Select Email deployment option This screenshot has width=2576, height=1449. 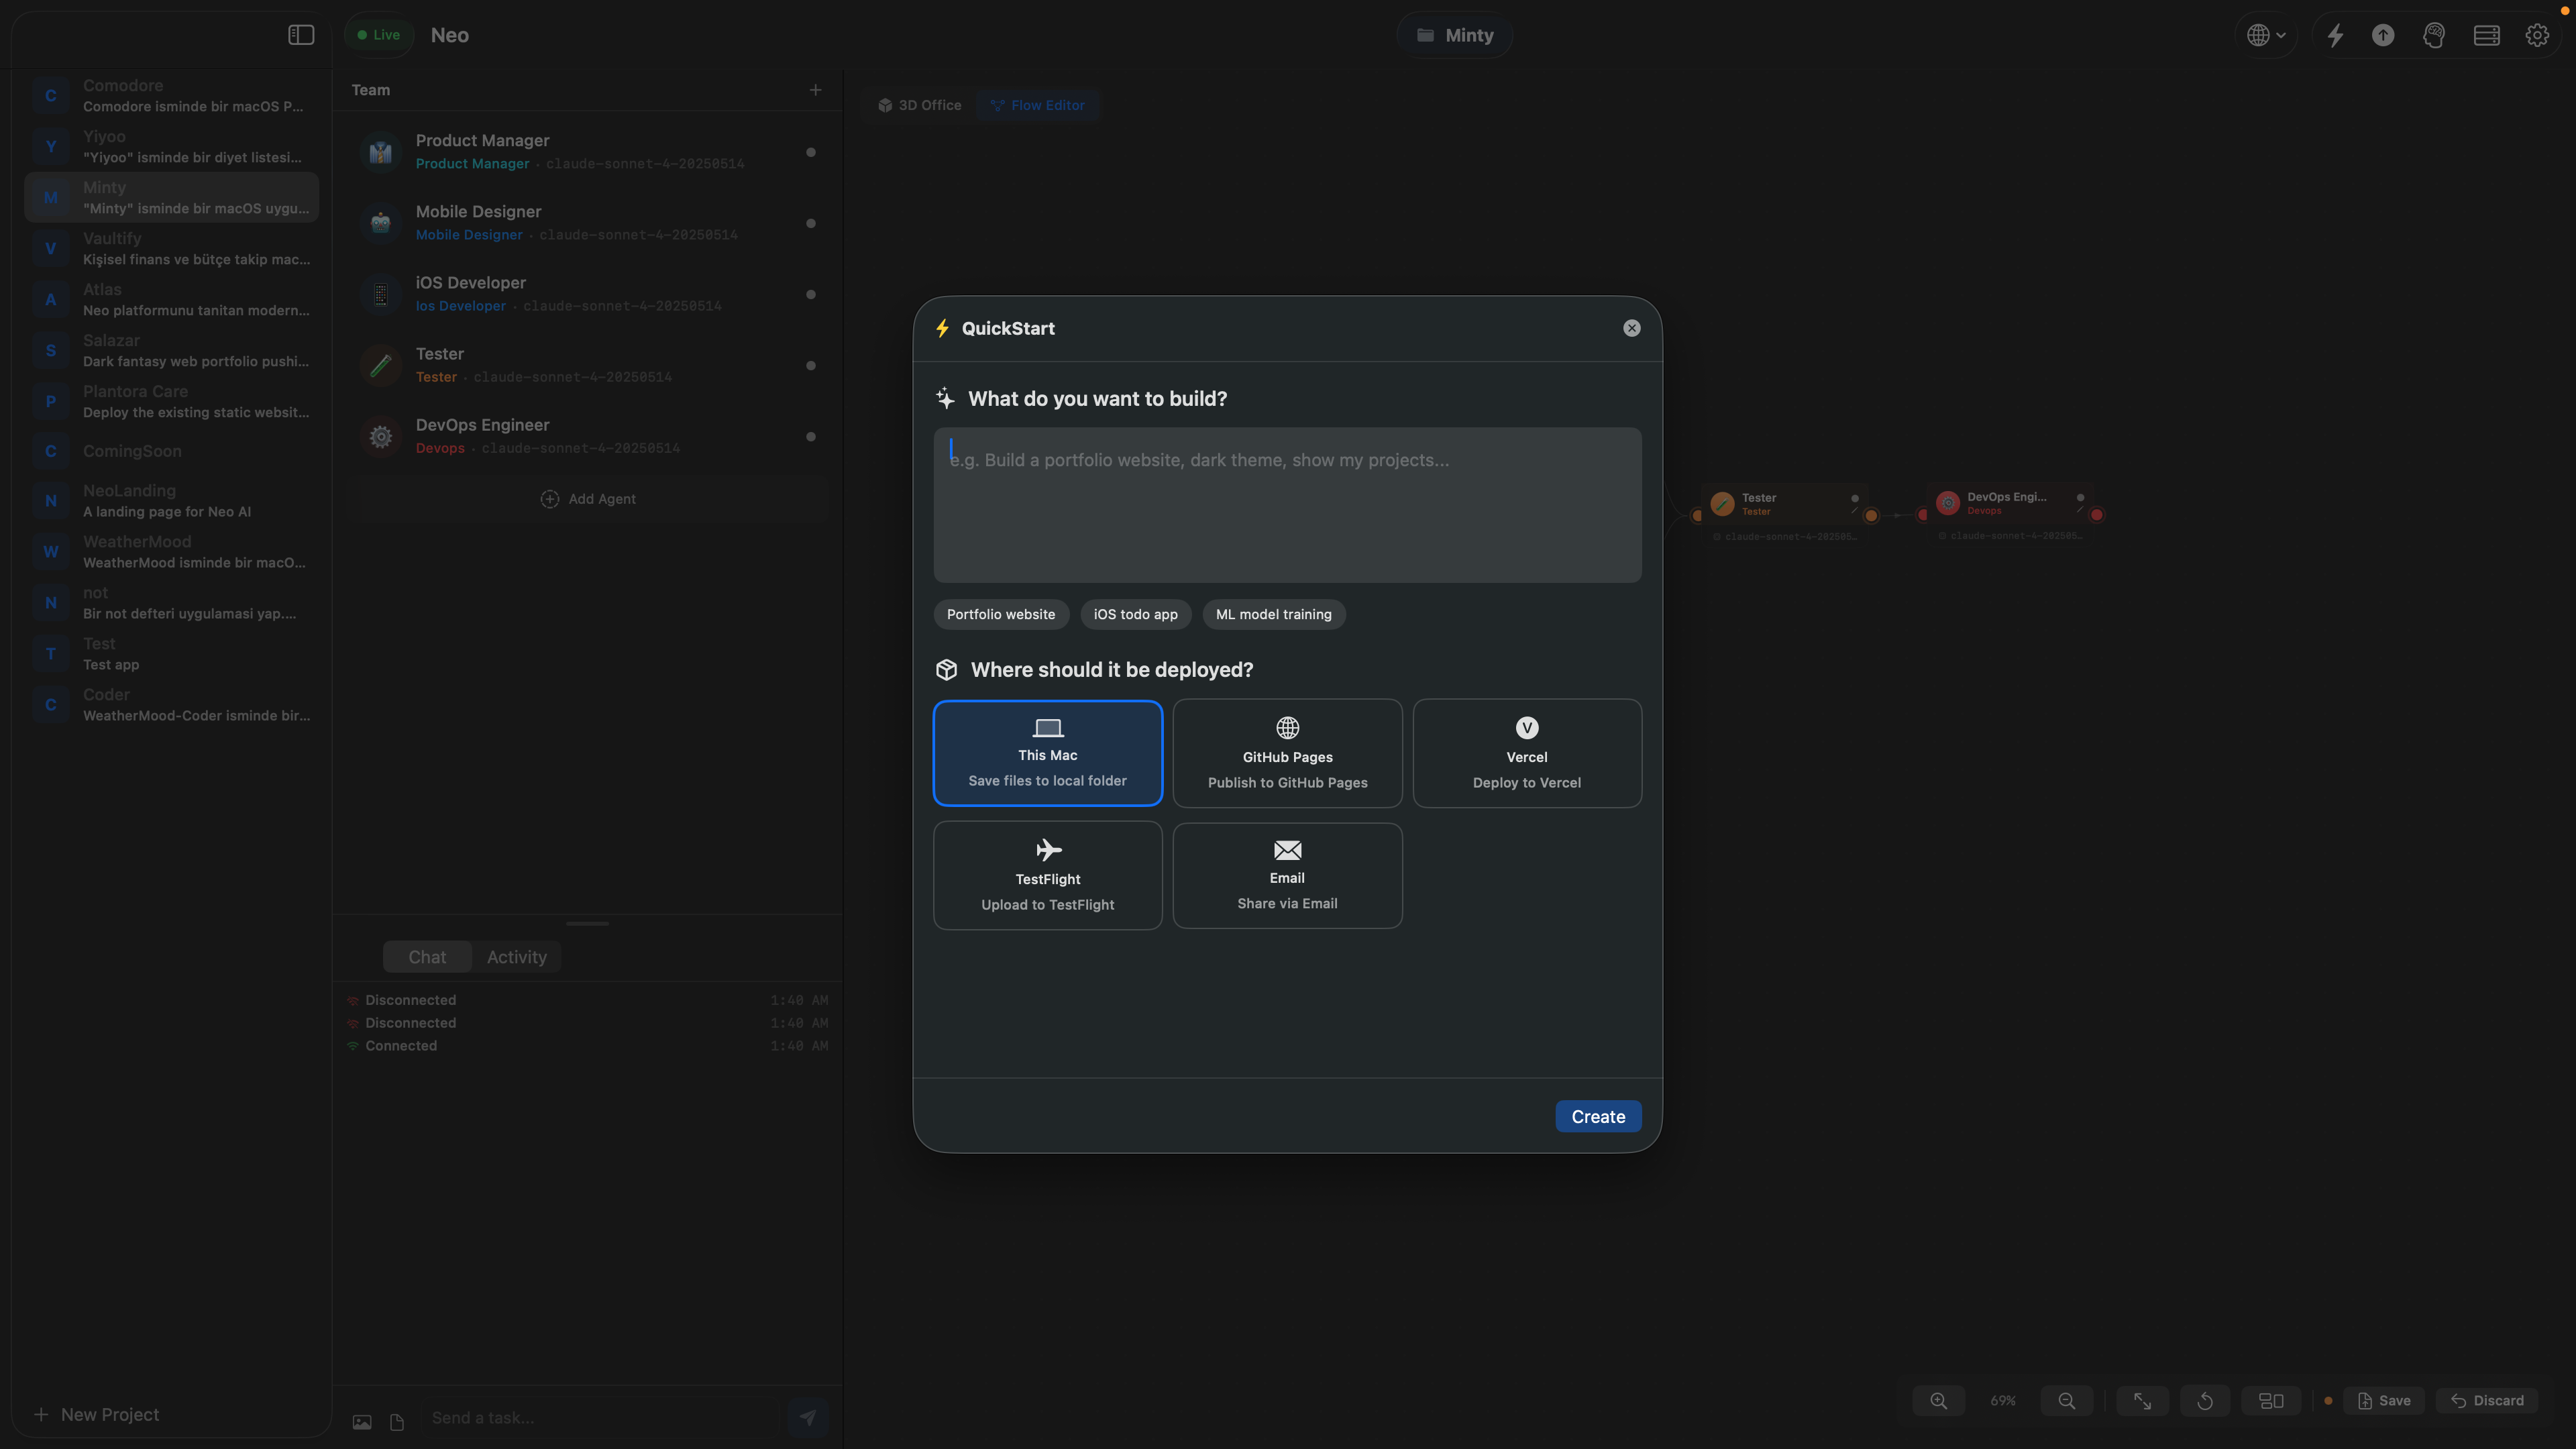[x=1287, y=876]
